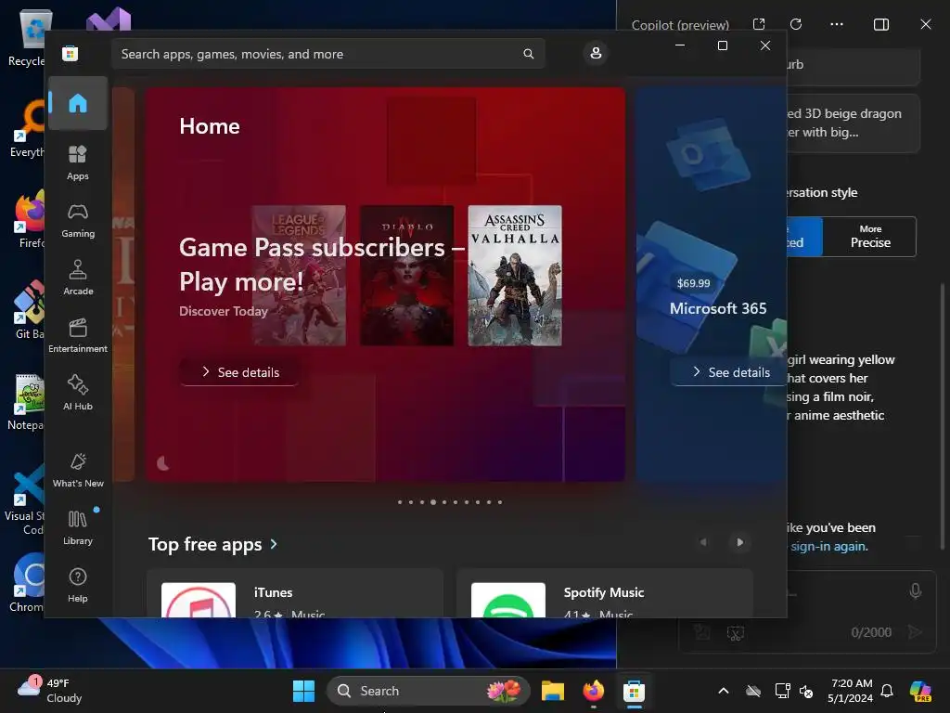Open File Explorer from taskbar
The image size is (950, 713).
(x=553, y=691)
